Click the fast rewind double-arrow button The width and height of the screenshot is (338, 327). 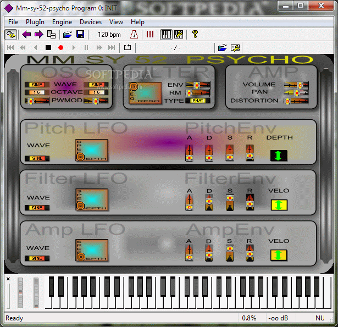pyautogui.click(x=23, y=48)
